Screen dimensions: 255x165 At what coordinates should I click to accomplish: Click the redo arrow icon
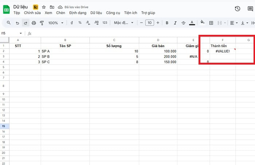click(x=25, y=23)
